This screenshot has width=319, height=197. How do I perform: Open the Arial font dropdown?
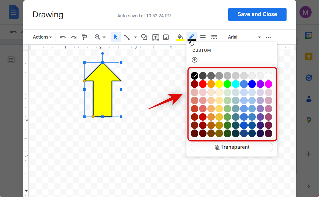click(x=244, y=37)
